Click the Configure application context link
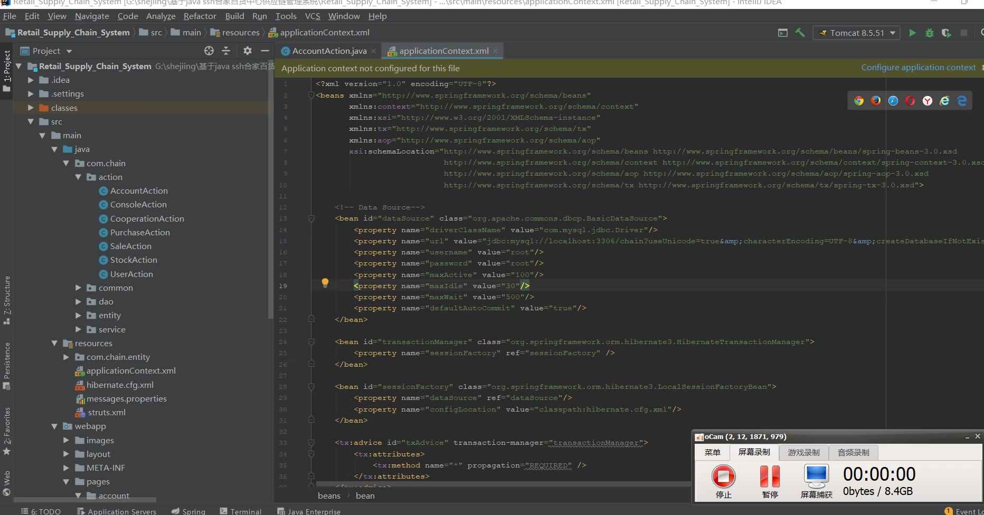 tap(918, 68)
